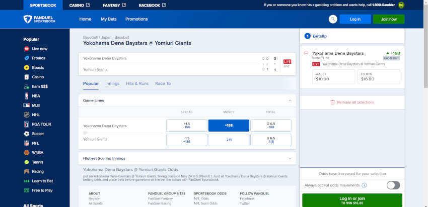Open NFL Team Odds footer link

click(x=206, y=203)
